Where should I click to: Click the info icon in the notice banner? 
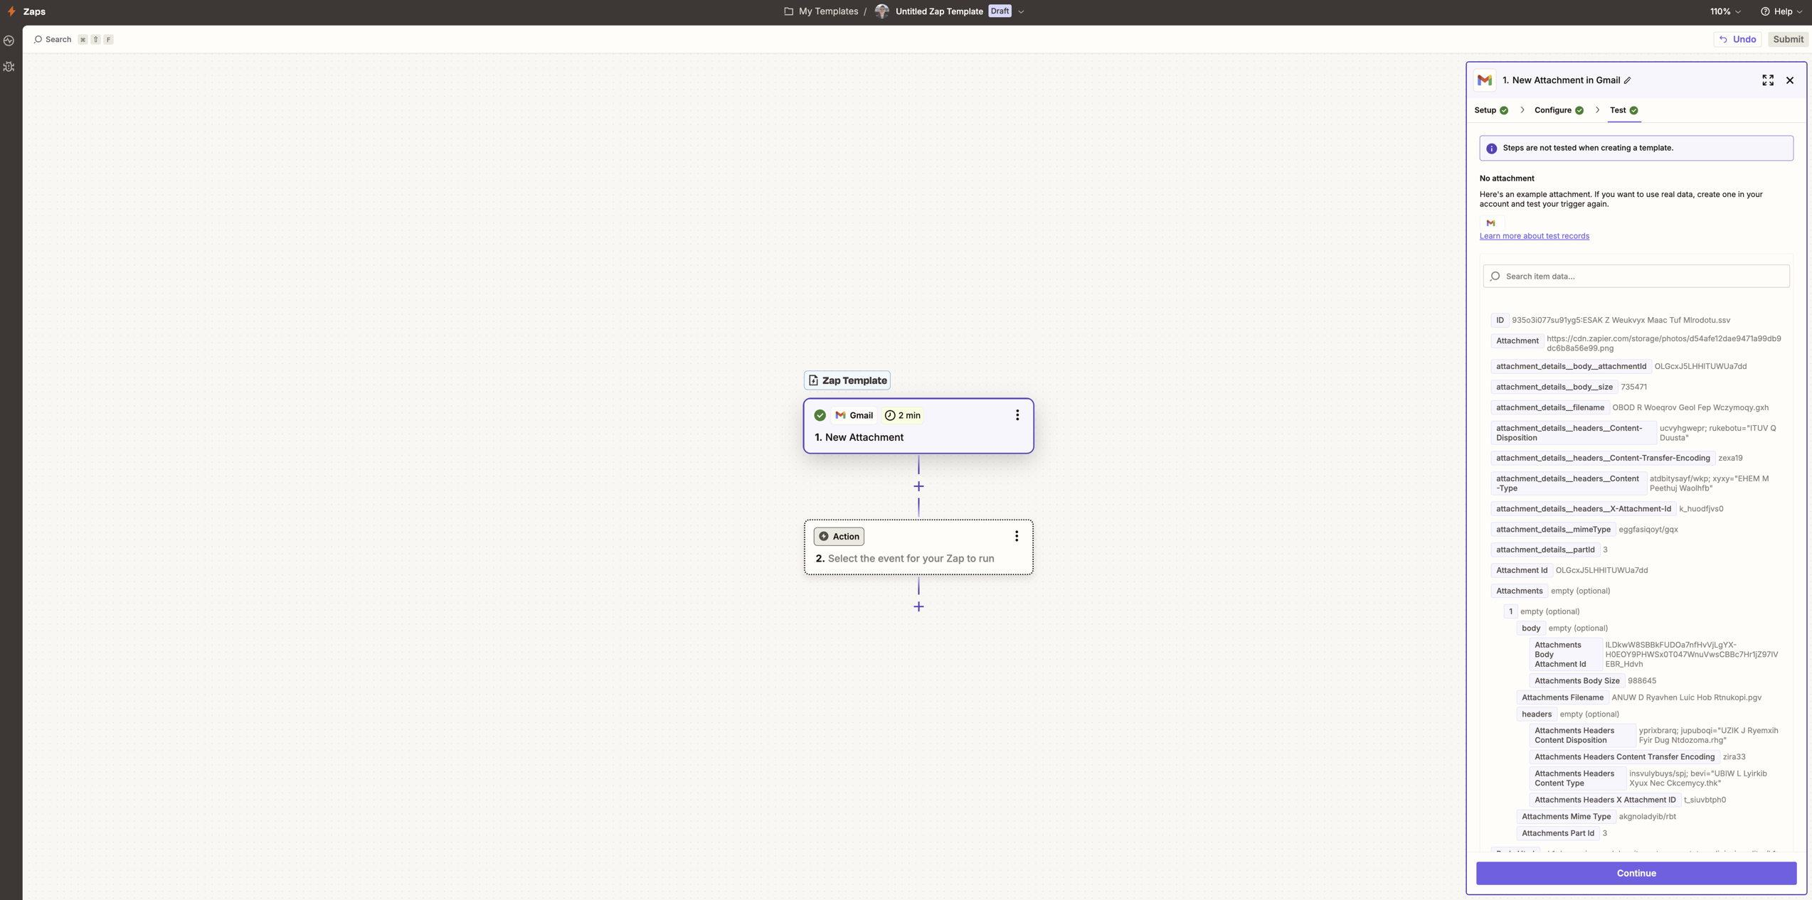tap(1492, 149)
